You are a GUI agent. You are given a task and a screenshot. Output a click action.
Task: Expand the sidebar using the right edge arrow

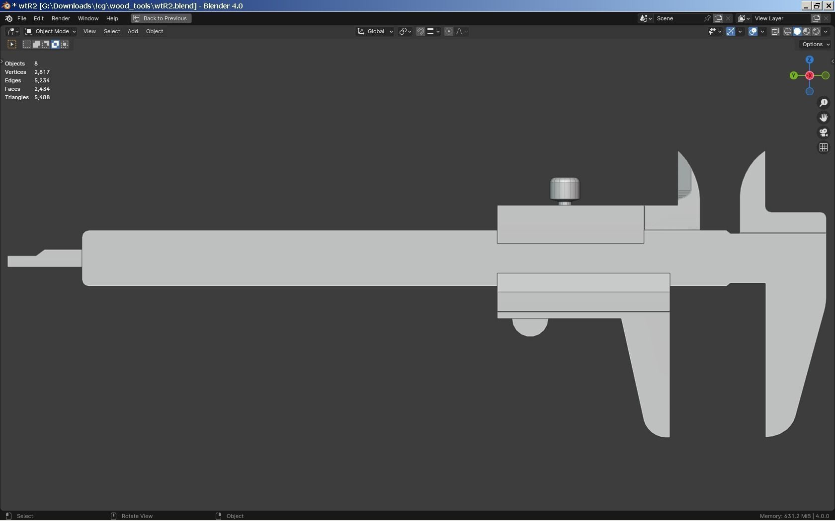[833, 62]
